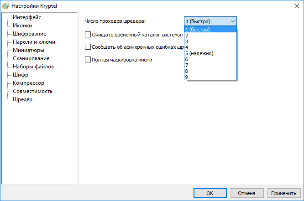Screen dimensions: 304x201
Task: Select 3 passes in the shredder list
Action: (187, 41)
